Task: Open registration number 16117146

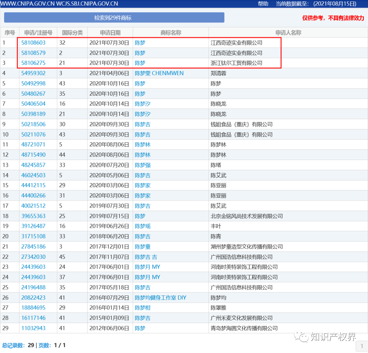Action: 33,318
